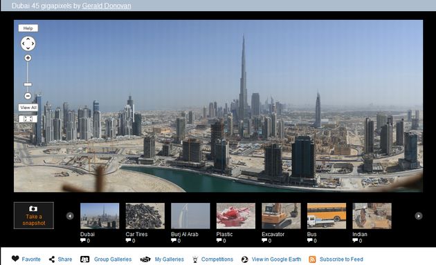
Task: Click the Burj Al Arab caption text
Action: [x=185, y=234]
